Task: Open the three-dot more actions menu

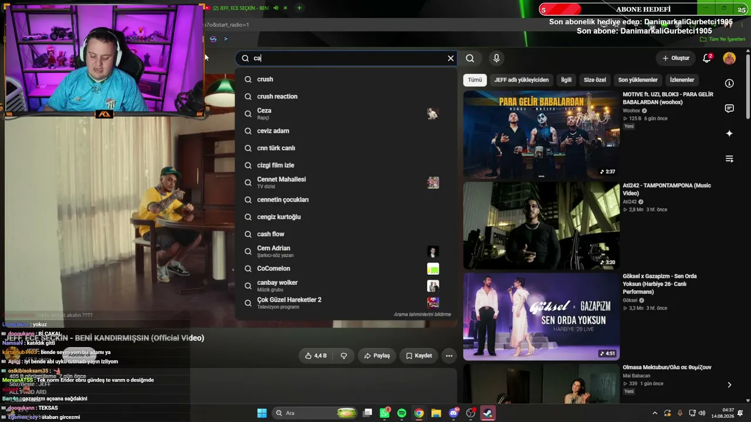Action: [449, 356]
